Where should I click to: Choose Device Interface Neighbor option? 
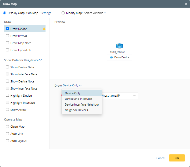coord(82,105)
